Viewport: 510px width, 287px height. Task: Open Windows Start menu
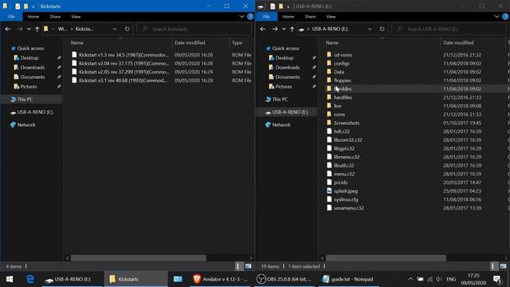tap(10, 279)
